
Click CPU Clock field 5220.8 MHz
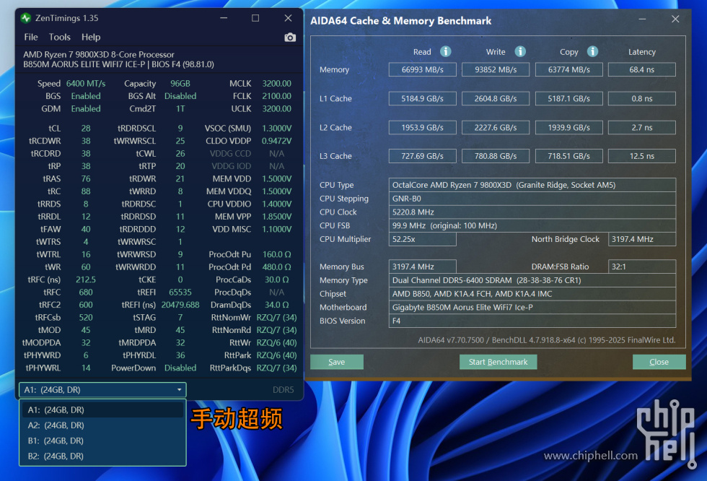[532, 212]
